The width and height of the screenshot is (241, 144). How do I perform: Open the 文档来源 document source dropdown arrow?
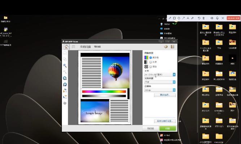pyautogui.click(x=174, y=82)
